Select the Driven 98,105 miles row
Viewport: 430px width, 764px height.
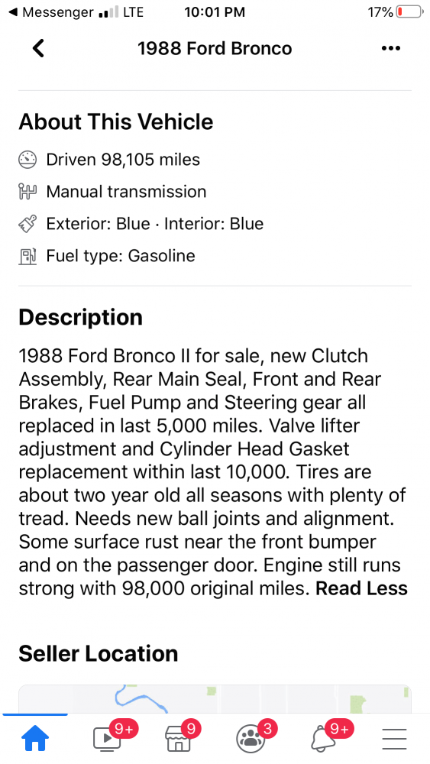click(x=109, y=160)
